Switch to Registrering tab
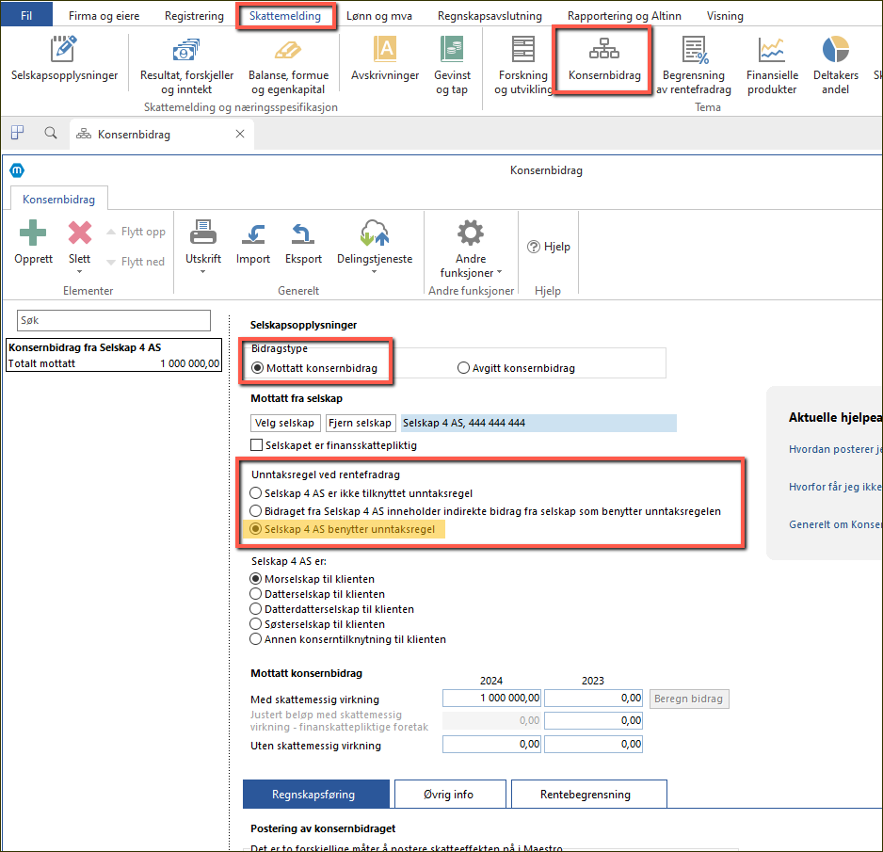 194,16
